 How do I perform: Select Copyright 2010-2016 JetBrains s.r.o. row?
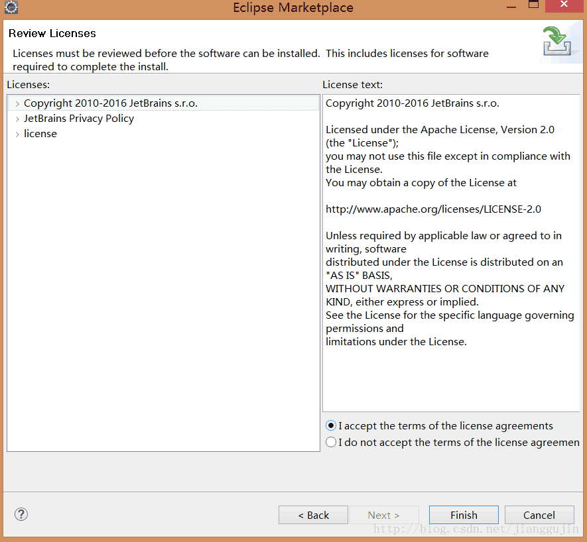pos(163,103)
